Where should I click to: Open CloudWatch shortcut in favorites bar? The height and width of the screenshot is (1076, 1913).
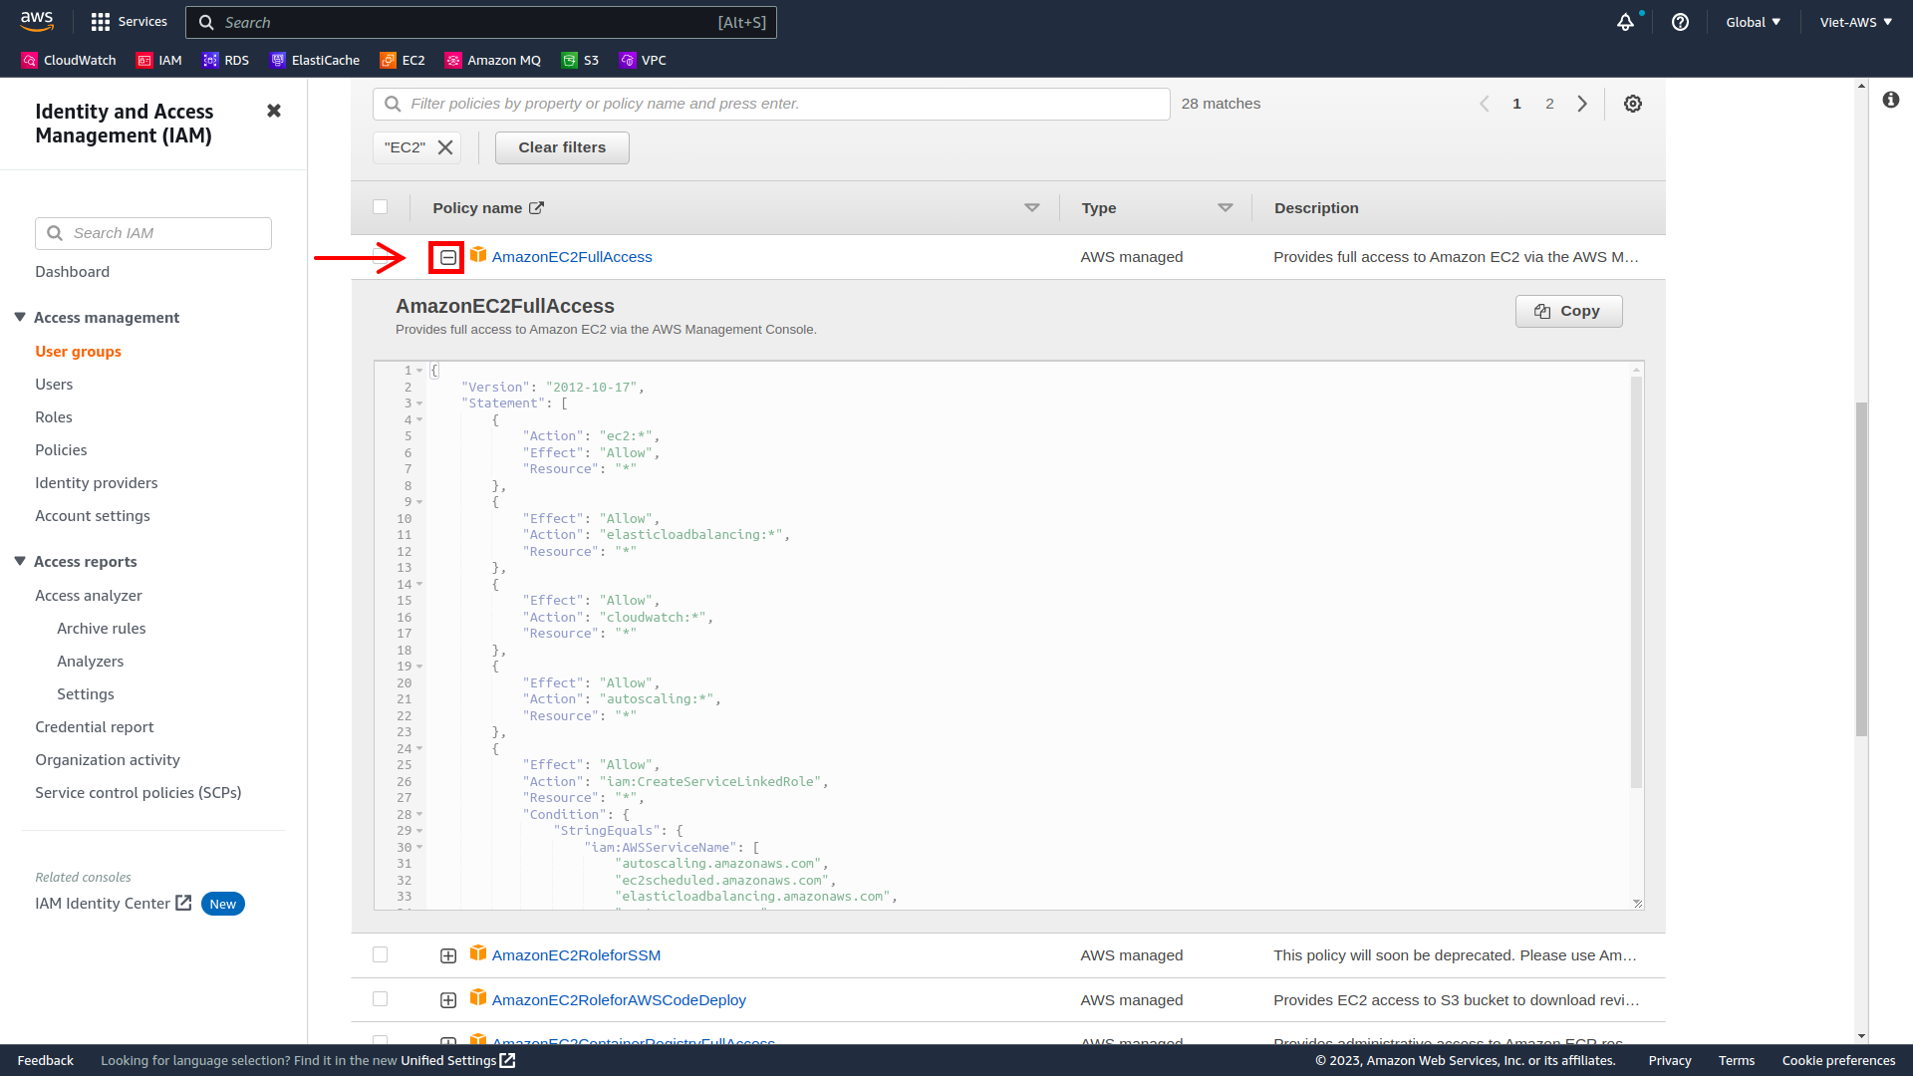[x=69, y=60]
